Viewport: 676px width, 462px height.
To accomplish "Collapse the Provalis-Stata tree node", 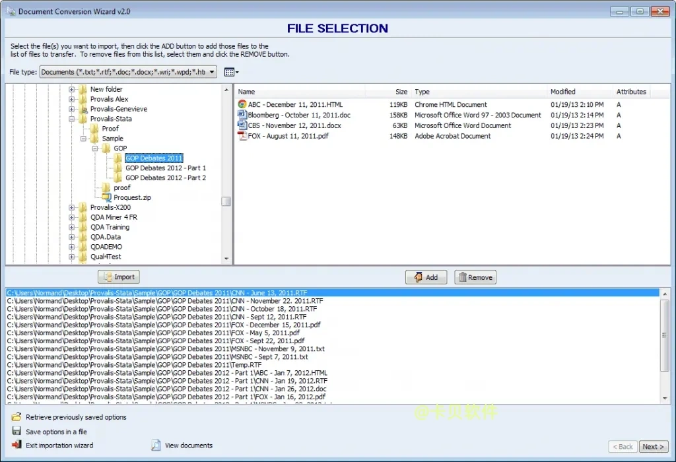I will (x=71, y=119).
